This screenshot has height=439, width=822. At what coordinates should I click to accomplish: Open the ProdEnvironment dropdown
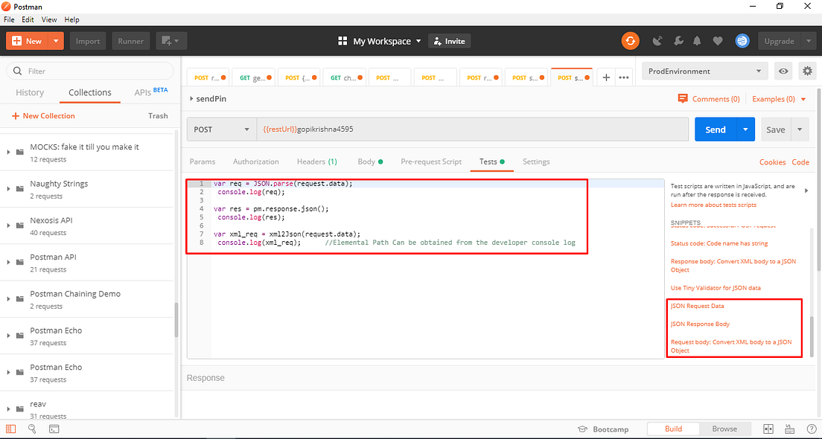point(704,70)
